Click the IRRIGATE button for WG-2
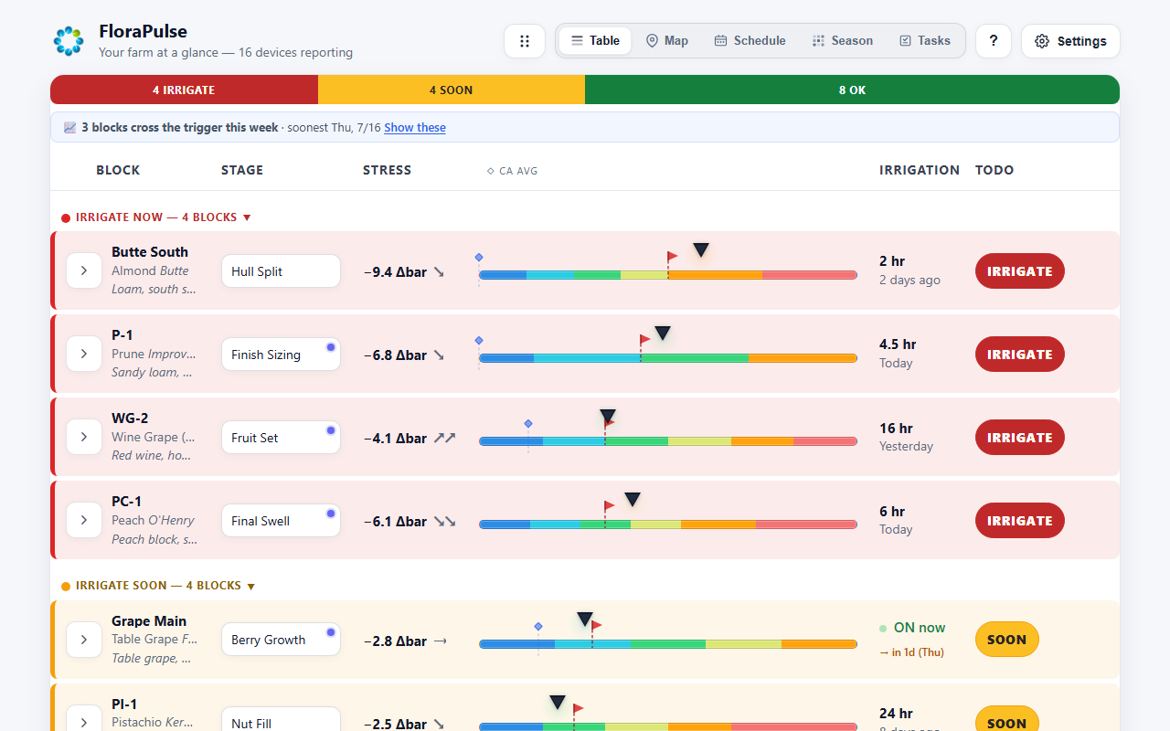 tap(1020, 438)
